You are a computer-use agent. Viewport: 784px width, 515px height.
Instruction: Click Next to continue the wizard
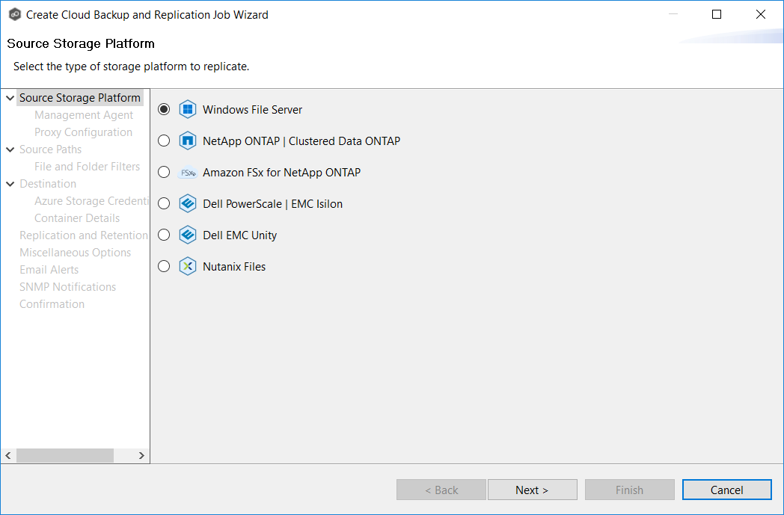[532, 490]
